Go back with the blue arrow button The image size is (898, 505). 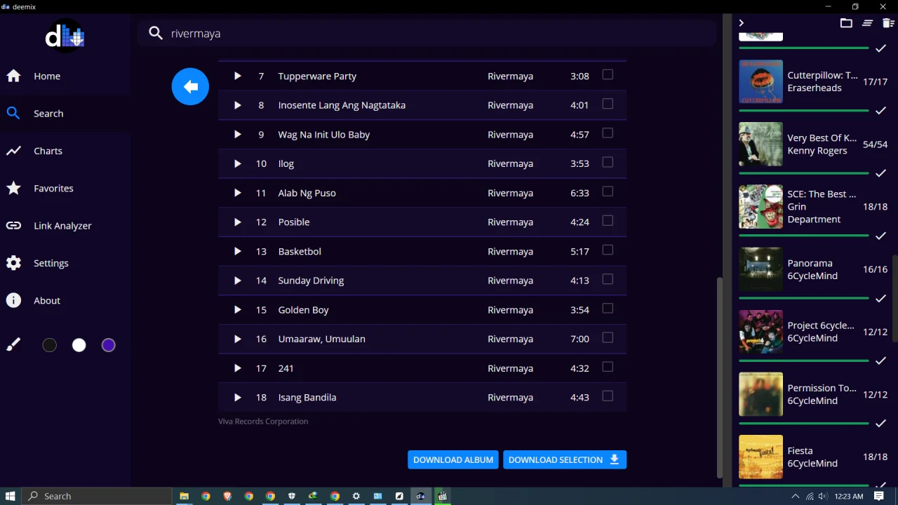pos(190,86)
